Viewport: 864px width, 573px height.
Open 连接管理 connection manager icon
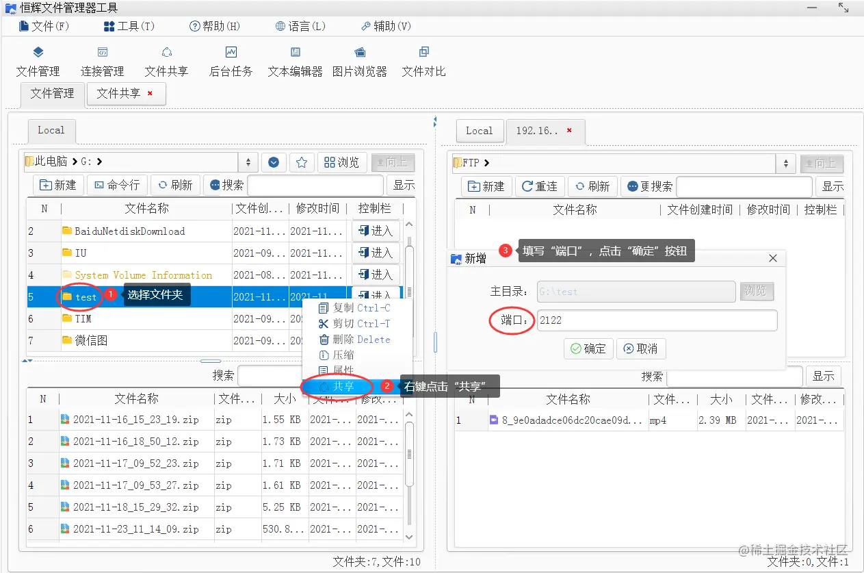[102, 62]
